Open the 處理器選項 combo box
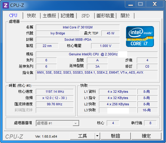This screenshot has width=166, height=143. [x=57, y=123]
